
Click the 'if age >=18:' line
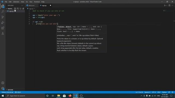coord(38,22)
